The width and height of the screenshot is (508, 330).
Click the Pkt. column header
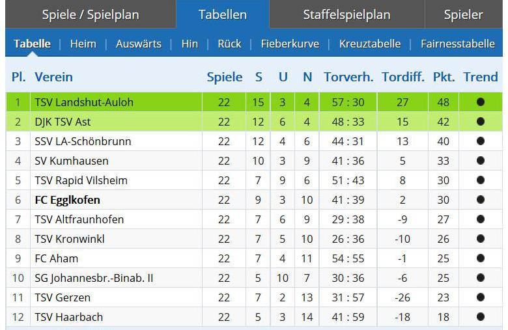[444, 77]
